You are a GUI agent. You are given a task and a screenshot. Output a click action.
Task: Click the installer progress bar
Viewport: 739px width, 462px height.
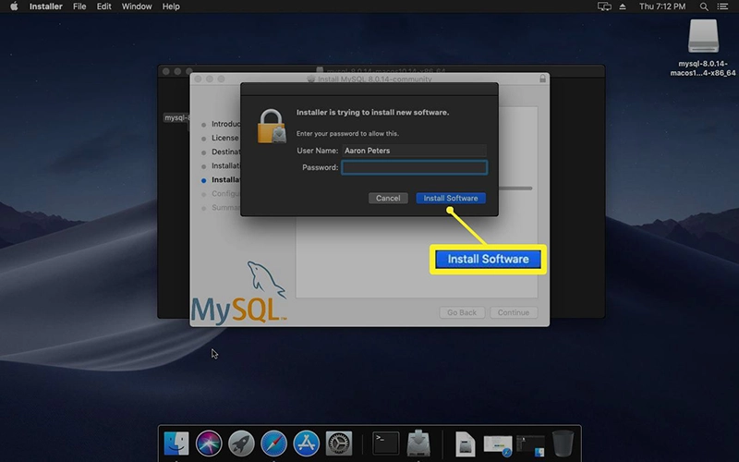515,188
